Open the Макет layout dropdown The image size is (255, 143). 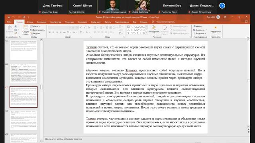coord(35,26)
